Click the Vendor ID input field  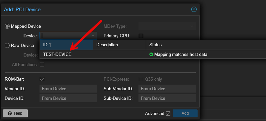tap(68, 89)
